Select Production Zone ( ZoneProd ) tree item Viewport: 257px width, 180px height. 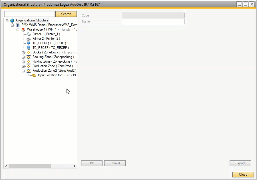[x=53, y=66]
